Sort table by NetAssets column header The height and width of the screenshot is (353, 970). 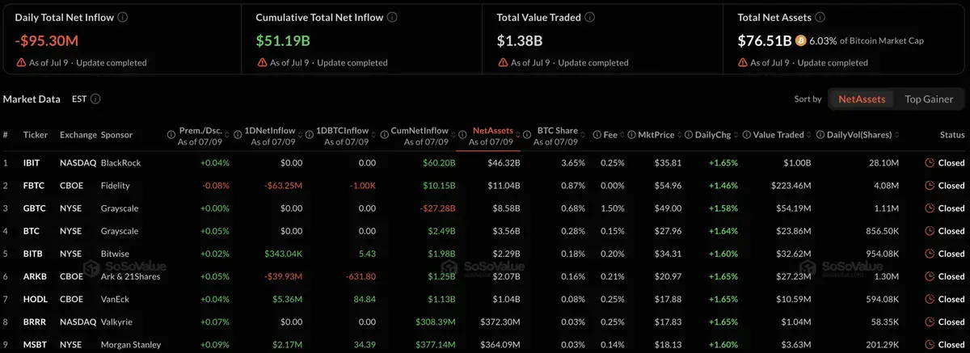click(x=492, y=130)
